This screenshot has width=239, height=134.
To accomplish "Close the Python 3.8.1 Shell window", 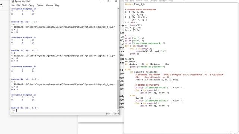I will click(116, 1).
